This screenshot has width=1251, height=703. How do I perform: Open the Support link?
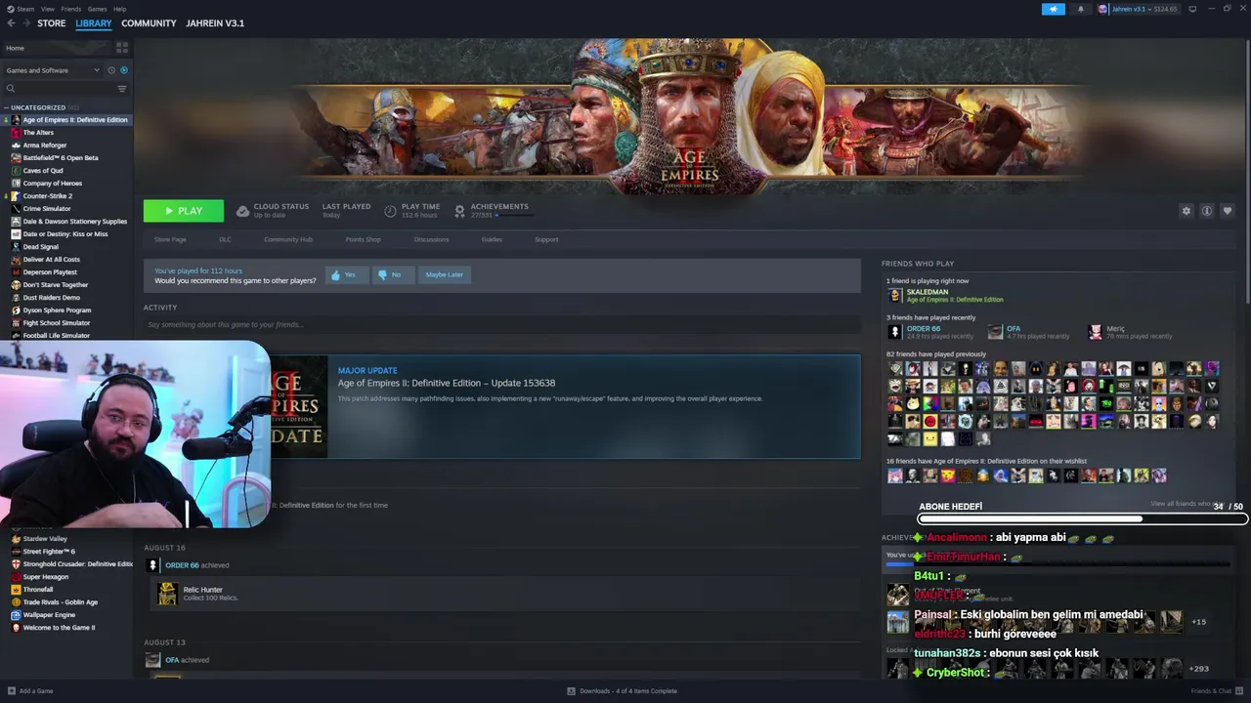coord(546,239)
